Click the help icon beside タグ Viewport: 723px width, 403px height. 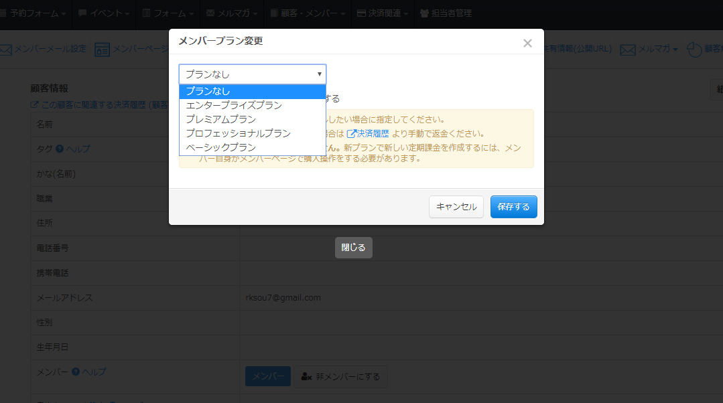coord(60,149)
